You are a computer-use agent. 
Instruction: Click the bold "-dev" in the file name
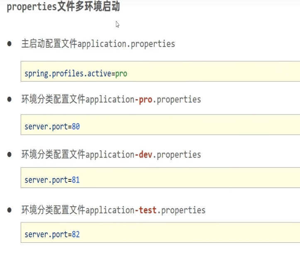[144, 154]
